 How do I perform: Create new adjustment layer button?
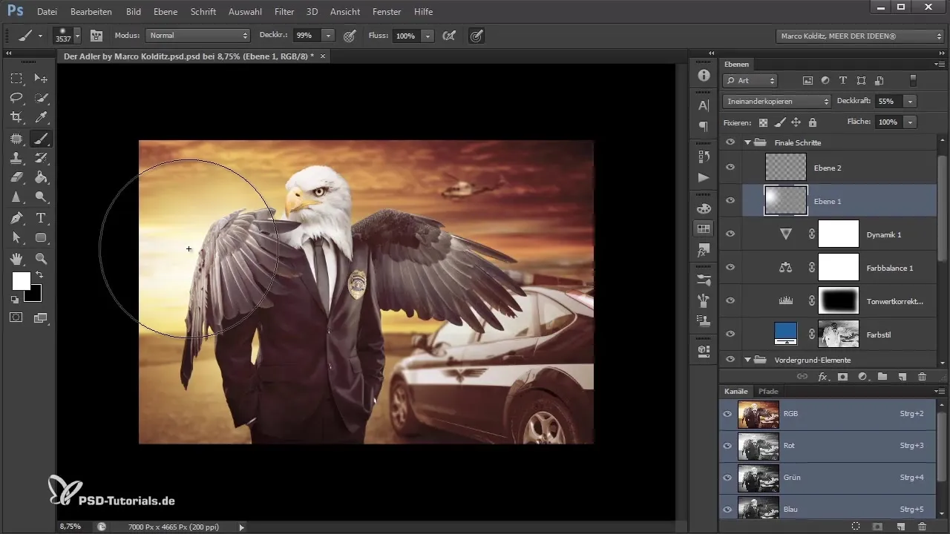(x=862, y=377)
